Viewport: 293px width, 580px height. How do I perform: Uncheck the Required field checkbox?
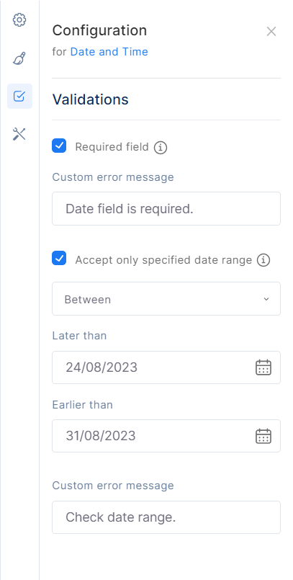(59, 146)
